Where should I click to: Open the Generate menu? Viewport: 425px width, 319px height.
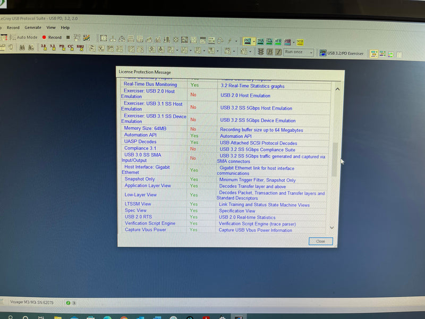[x=32, y=28]
